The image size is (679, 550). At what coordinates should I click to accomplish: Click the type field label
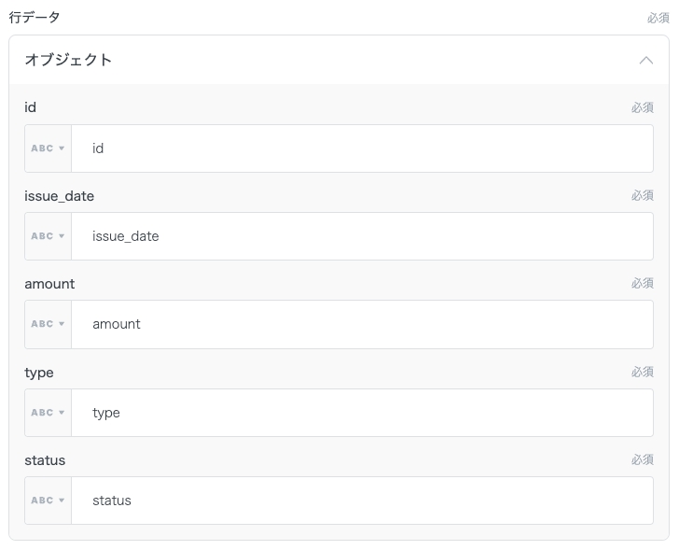click(39, 373)
